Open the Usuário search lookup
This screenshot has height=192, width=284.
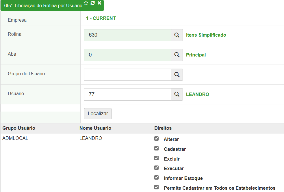pos(177,94)
